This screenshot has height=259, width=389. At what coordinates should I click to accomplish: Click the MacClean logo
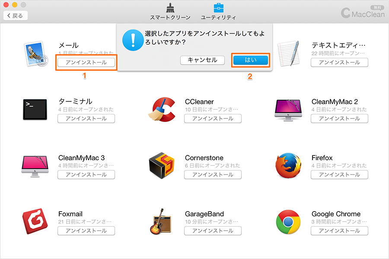tap(363, 13)
